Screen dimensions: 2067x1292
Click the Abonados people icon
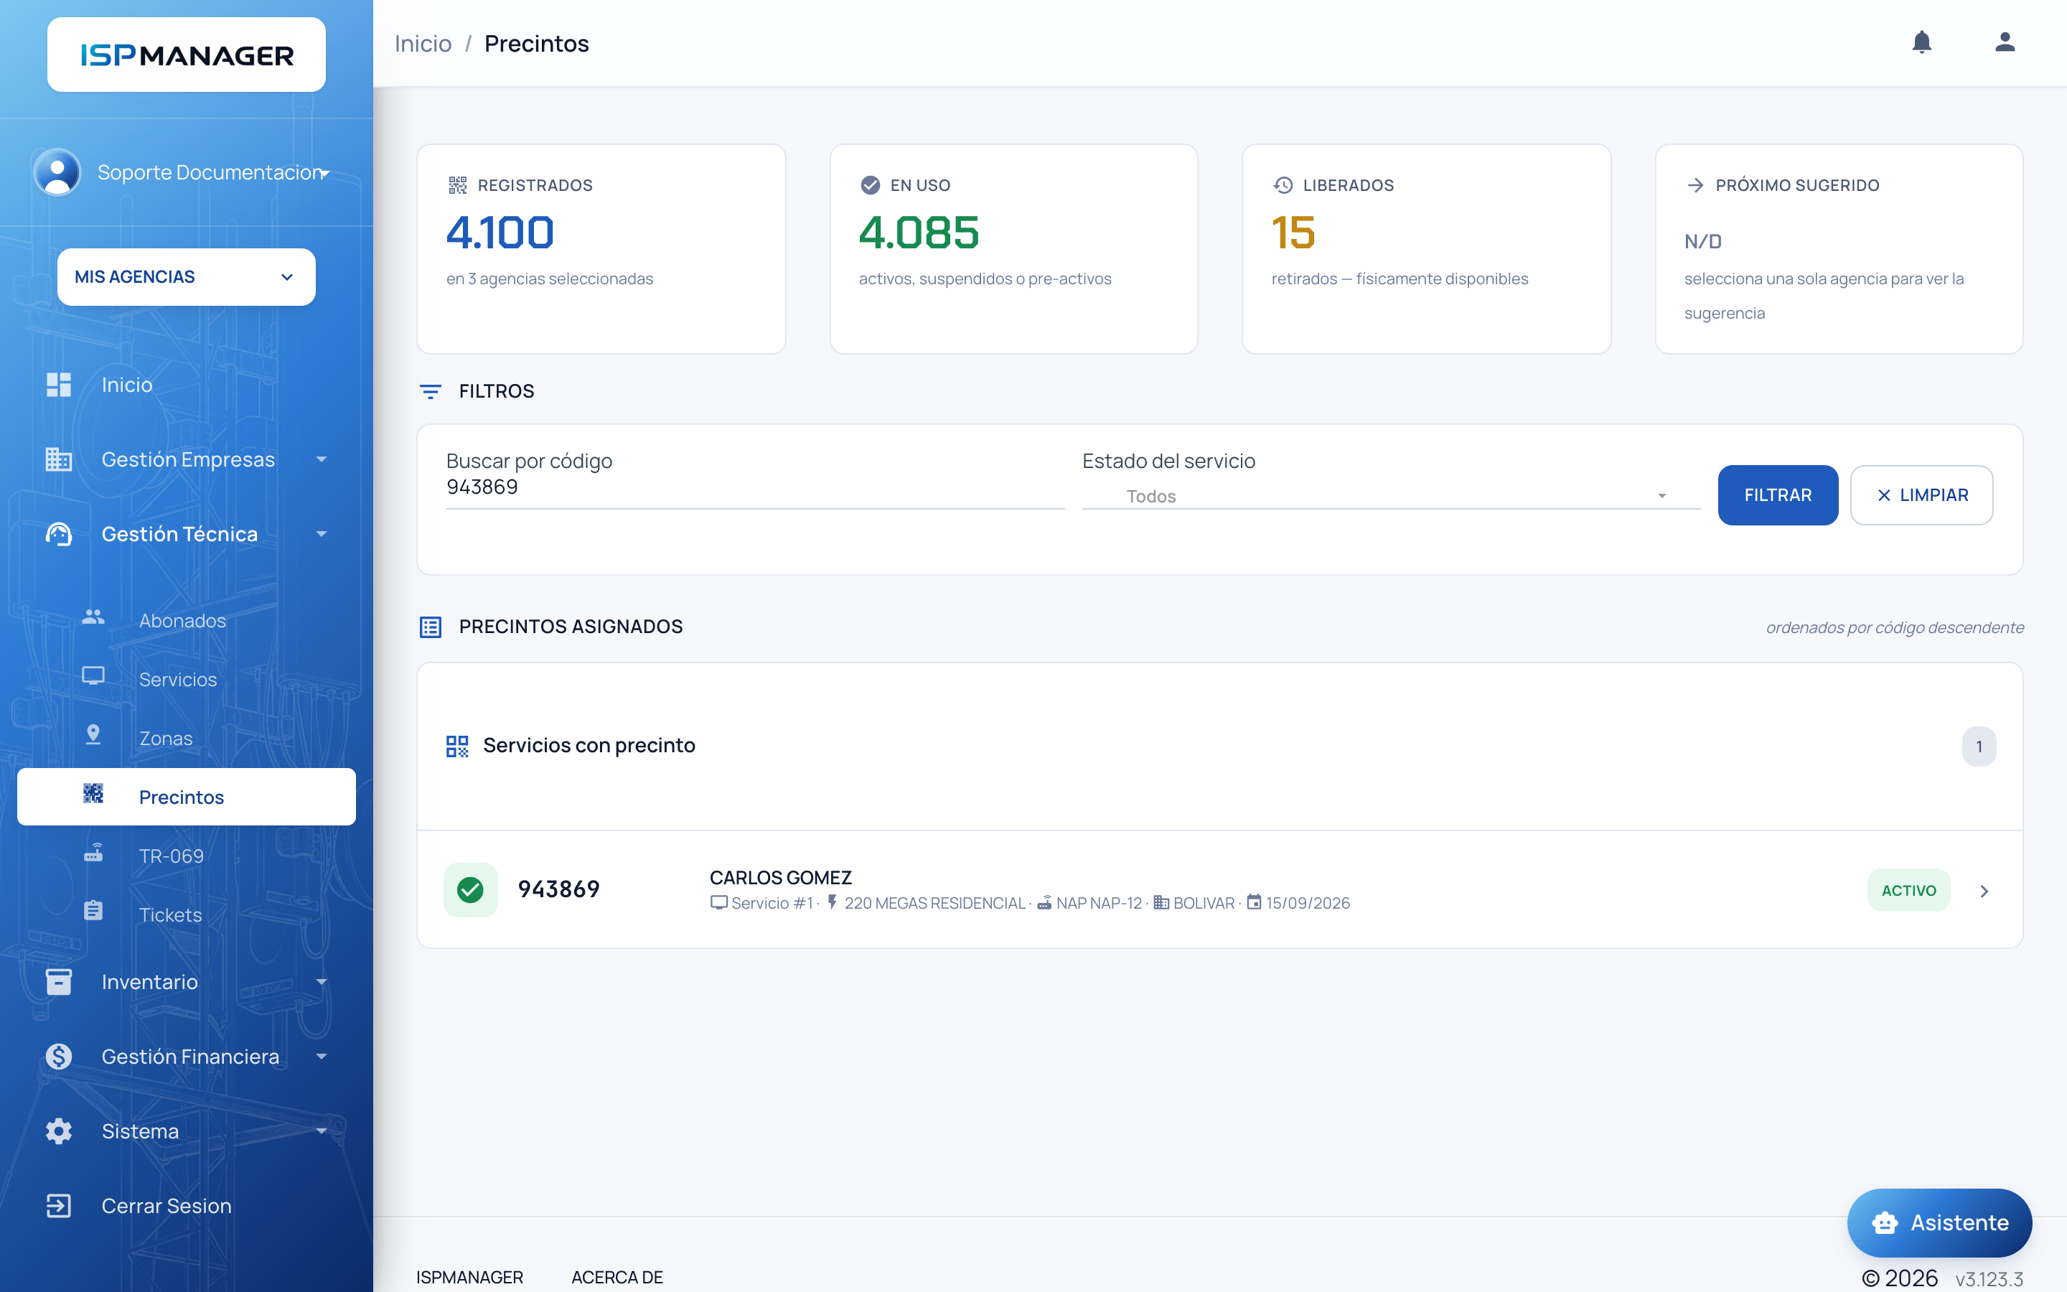coord(93,616)
